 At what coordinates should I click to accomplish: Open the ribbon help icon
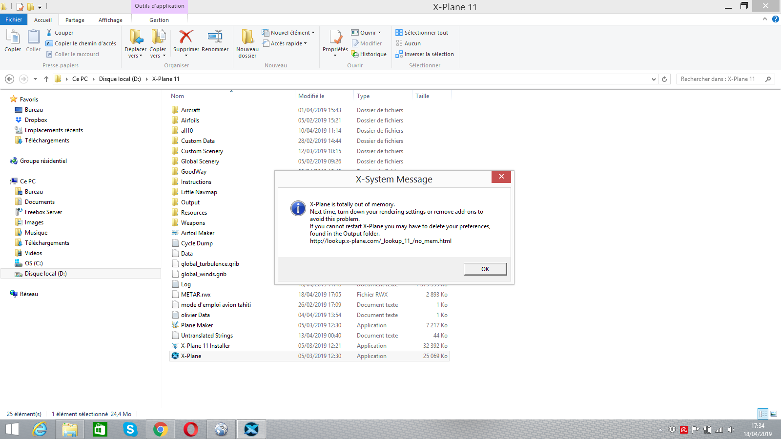[776, 19]
